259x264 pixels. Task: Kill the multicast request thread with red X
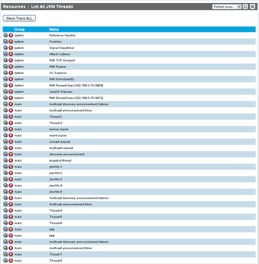[x=11, y=148]
